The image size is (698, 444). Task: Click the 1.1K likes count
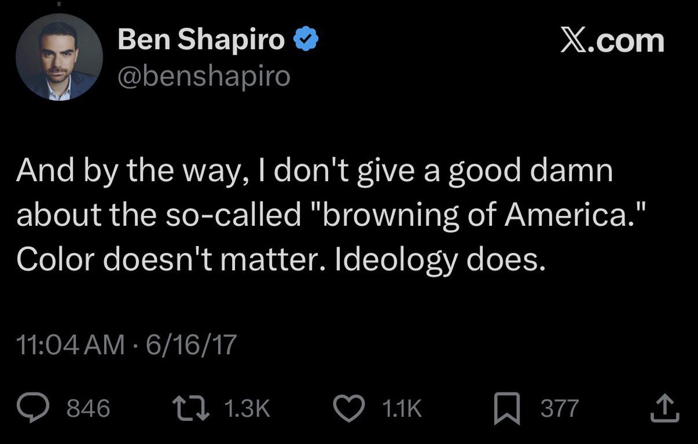[402, 409]
